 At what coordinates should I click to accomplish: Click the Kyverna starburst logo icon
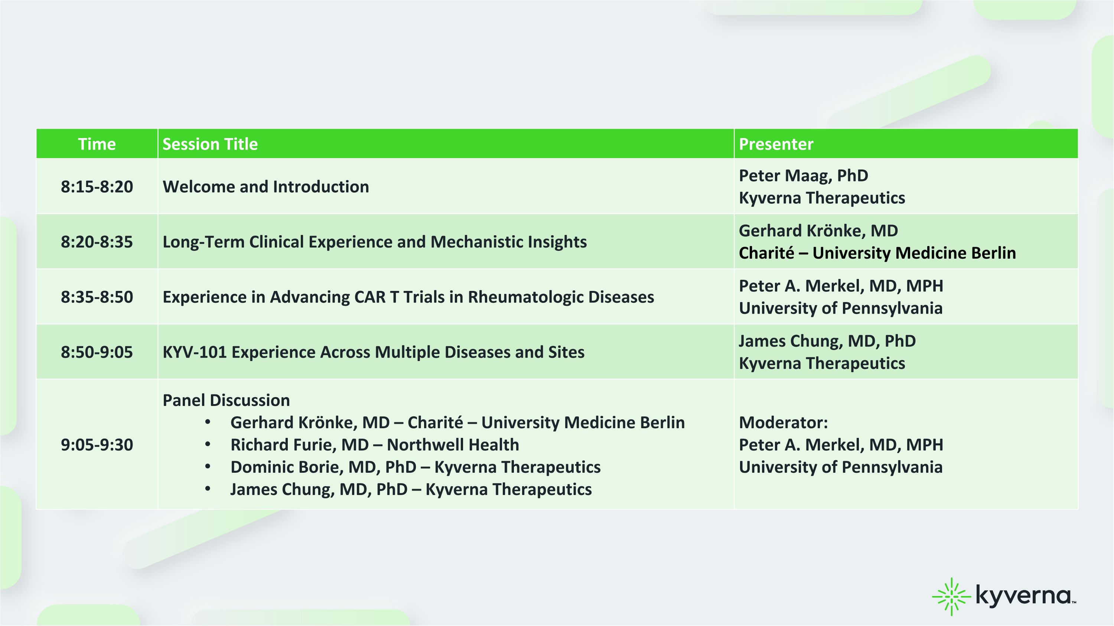951,597
